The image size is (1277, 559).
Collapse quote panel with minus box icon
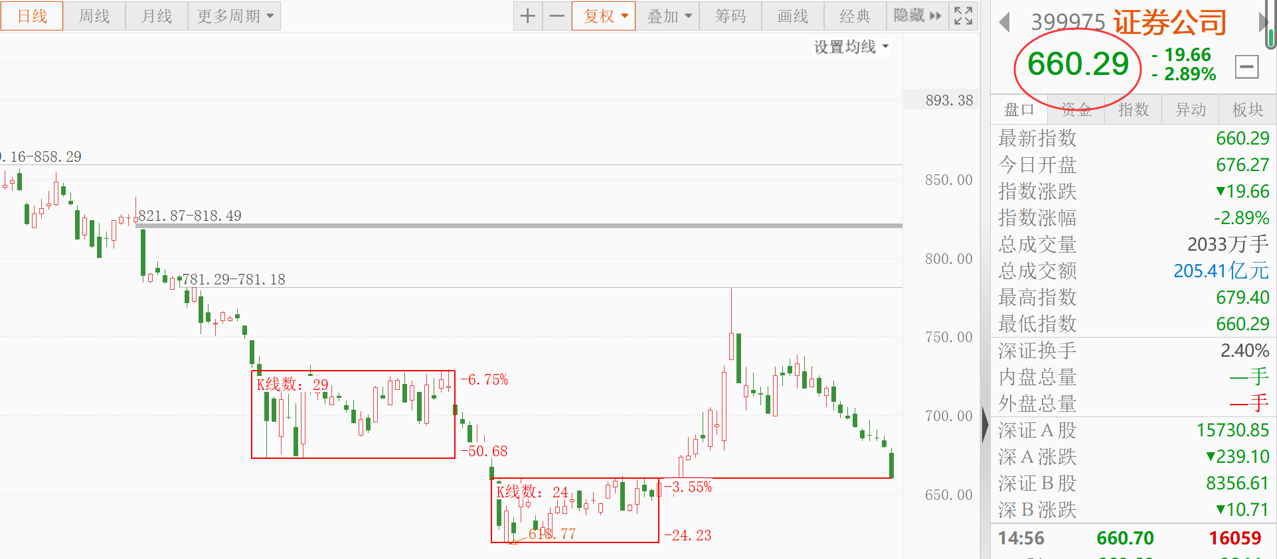[1246, 66]
